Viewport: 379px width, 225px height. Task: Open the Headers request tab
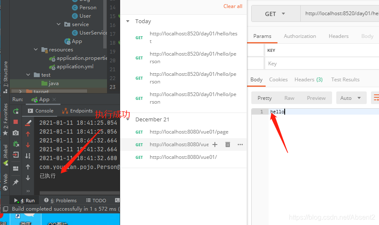[338, 36]
